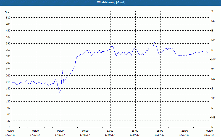Click the 03:00 time label
Image resolution: width=221 pixels, height=138 pixels.
[36, 131]
